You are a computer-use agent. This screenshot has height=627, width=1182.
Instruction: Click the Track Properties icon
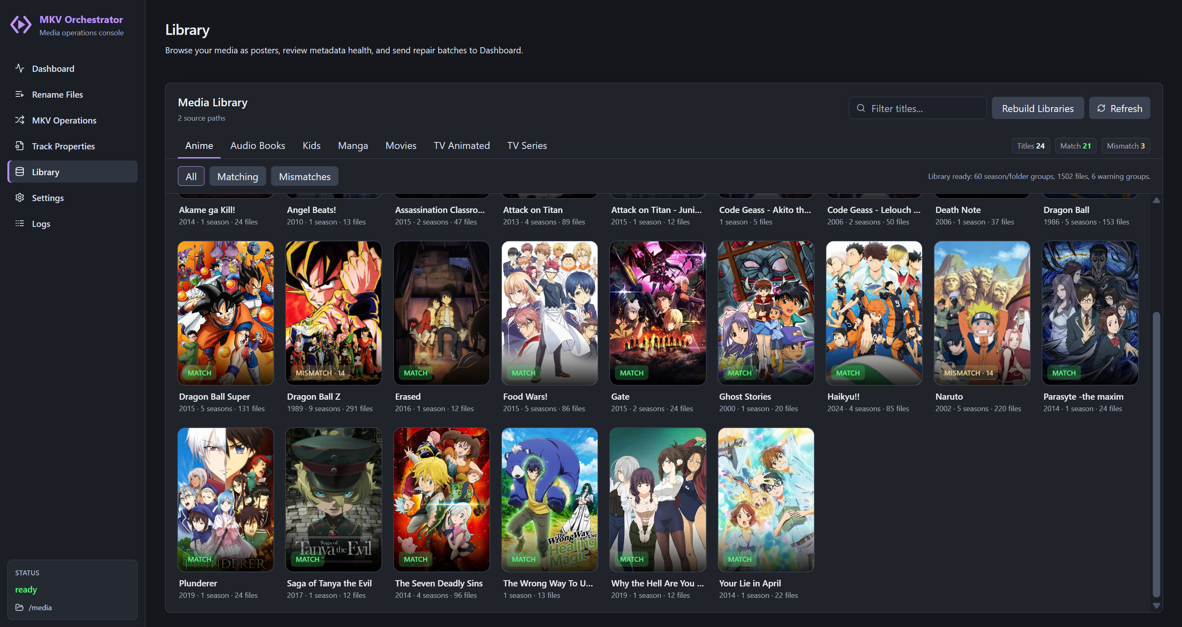[x=20, y=146]
